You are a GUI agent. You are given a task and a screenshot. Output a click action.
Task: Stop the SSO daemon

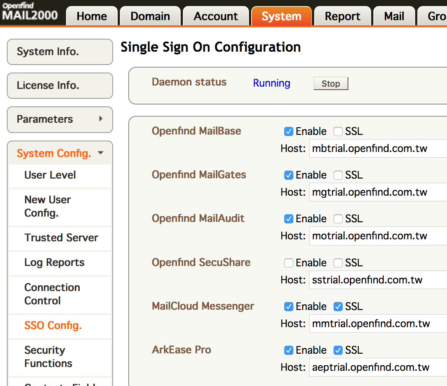(331, 83)
